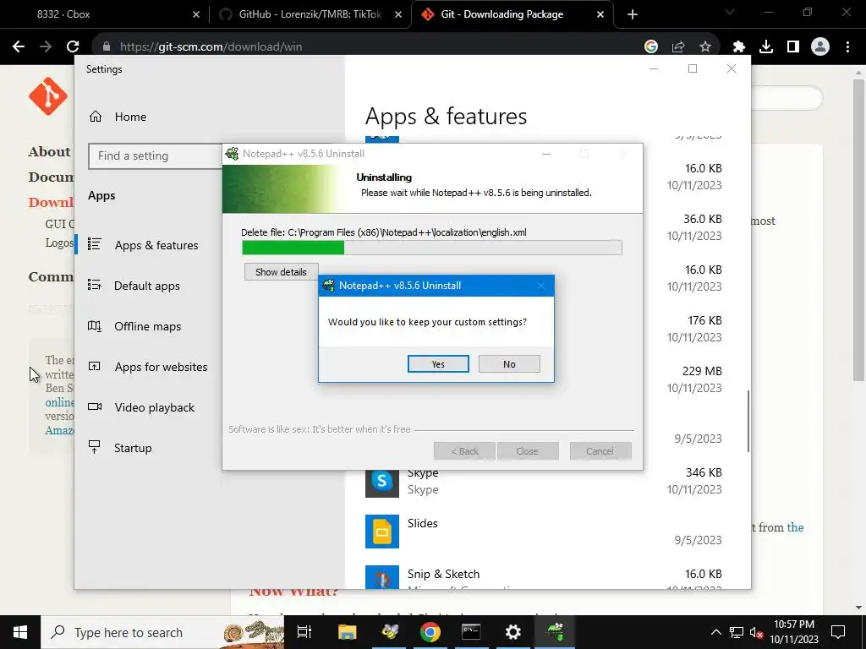Switch to GitHub Lorenzik/TMRB tab
Viewport: 866px width, 649px height.
point(310,14)
